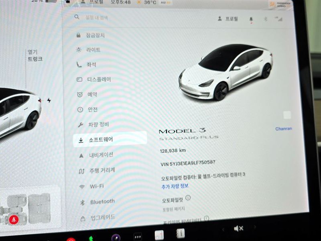This screenshot has height=241, width=321.
Task: Tap the STANDARD PLUS trim label
Action: [189, 138]
